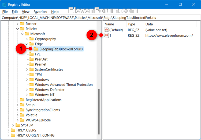
Task: Click the Windows Advanced Threat Protection folder icon
Action: [32, 85]
